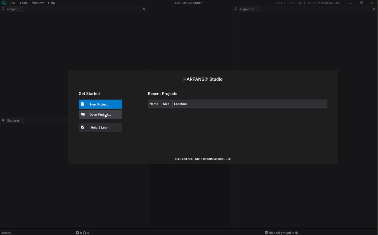The width and height of the screenshot is (378, 235).
Task: Click the New Project document icon
Action: pyautogui.click(x=83, y=104)
